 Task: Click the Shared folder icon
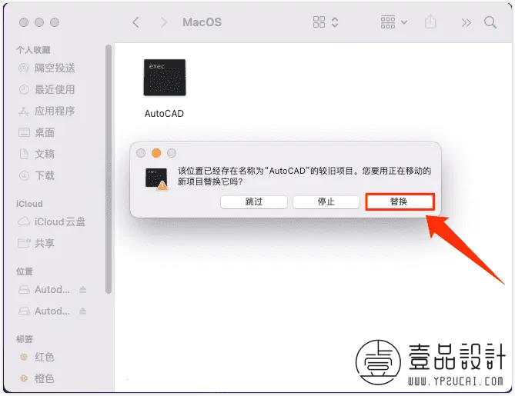tap(24, 243)
